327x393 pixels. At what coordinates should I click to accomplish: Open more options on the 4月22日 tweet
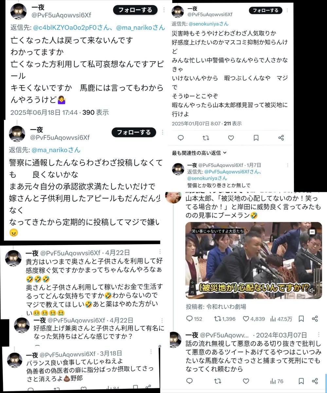(x=160, y=252)
